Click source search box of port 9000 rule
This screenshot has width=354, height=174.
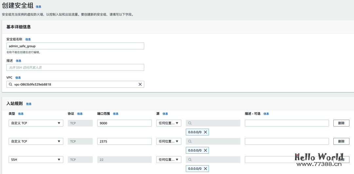[213, 123]
